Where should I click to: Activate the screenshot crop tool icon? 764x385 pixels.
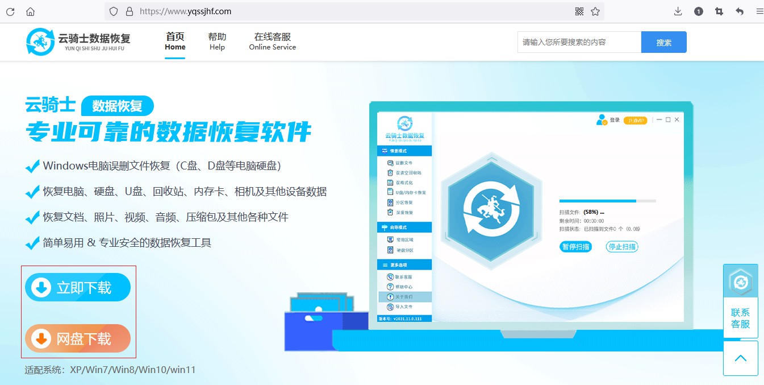719,11
